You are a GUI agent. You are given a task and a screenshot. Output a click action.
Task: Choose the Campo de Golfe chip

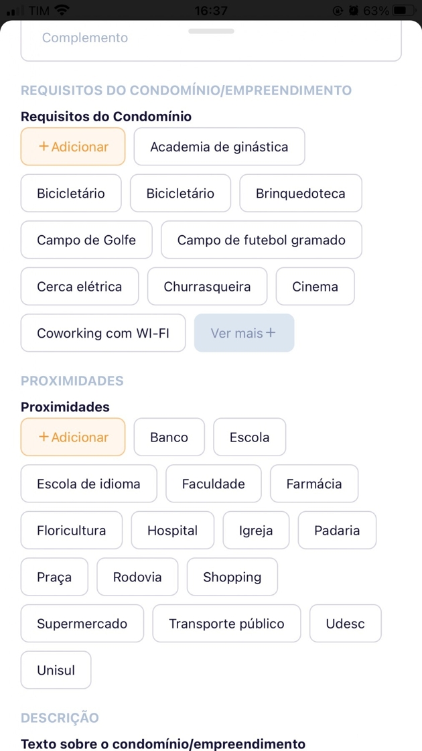(x=86, y=240)
